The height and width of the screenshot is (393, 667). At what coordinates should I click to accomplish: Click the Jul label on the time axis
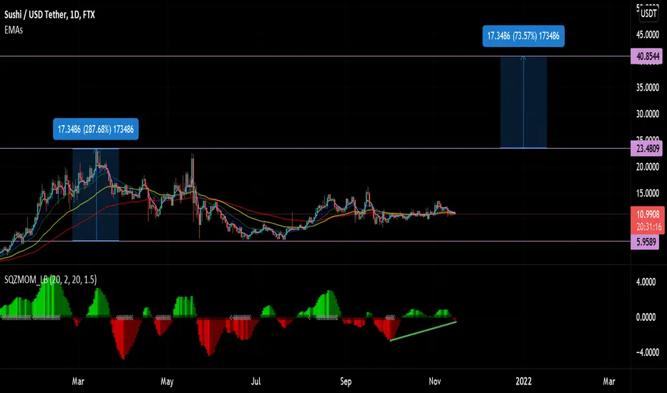pos(255,382)
